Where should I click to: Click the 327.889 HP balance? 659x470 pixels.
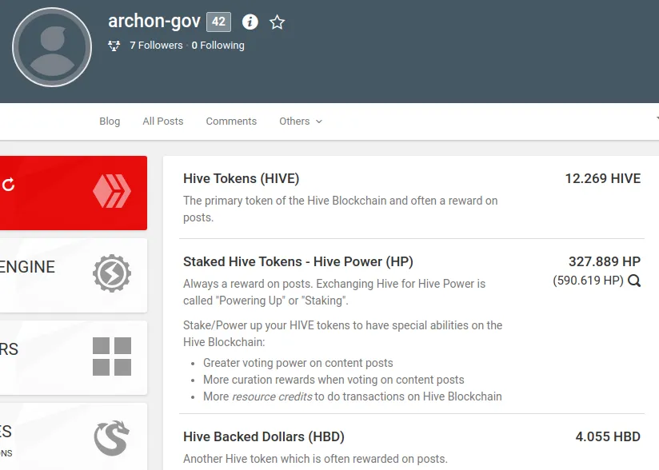(x=605, y=261)
